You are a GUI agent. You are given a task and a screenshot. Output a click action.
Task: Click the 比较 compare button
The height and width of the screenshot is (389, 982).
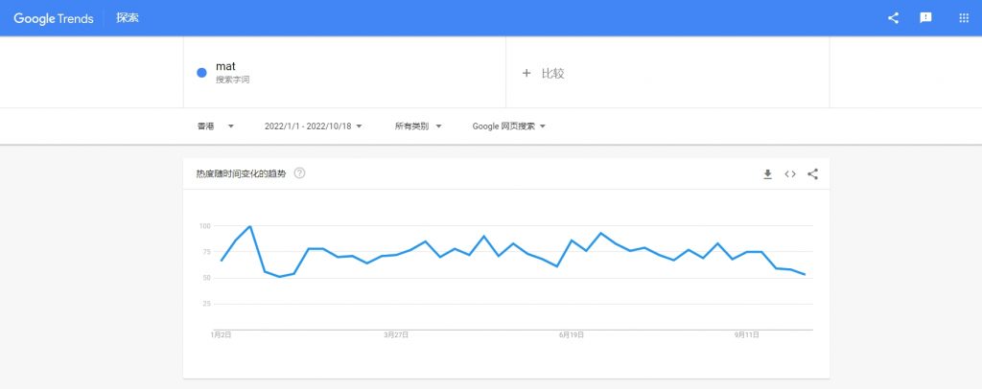click(x=552, y=73)
